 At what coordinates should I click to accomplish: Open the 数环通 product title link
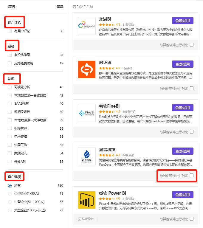(x=105, y=63)
